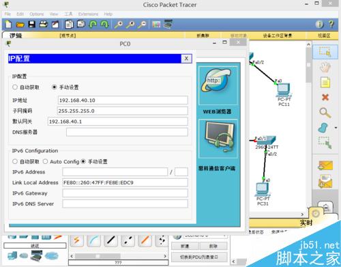Click the Print toolbar icon
Image resolution: width=341 pixels, height=267 pixels.
pyautogui.click(x=44, y=24)
